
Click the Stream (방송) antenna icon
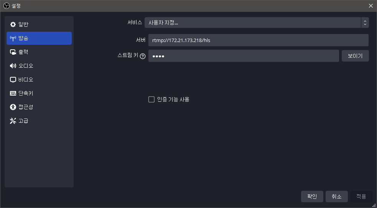coord(13,38)
